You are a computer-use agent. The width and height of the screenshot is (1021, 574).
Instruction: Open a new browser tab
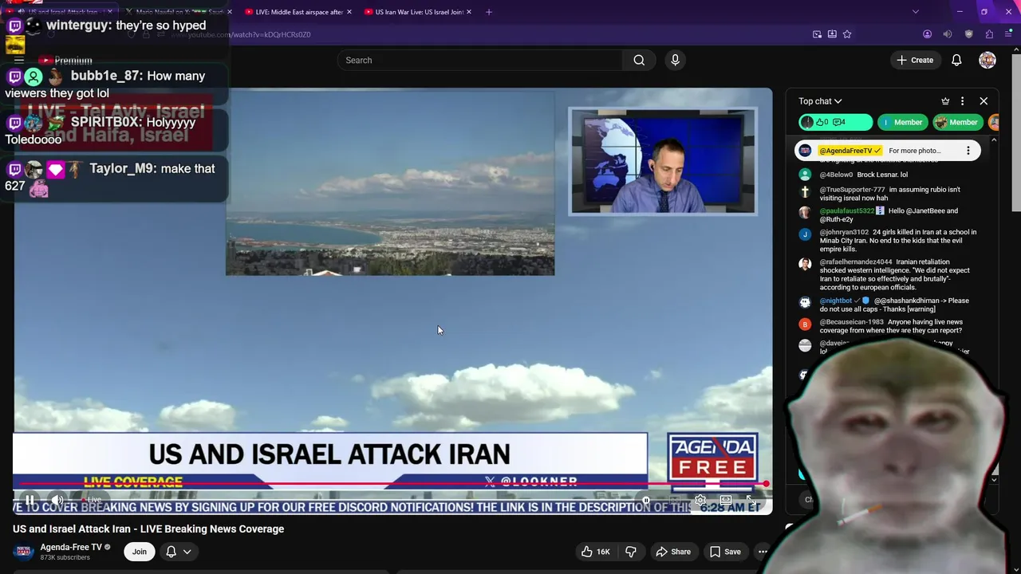489,12
